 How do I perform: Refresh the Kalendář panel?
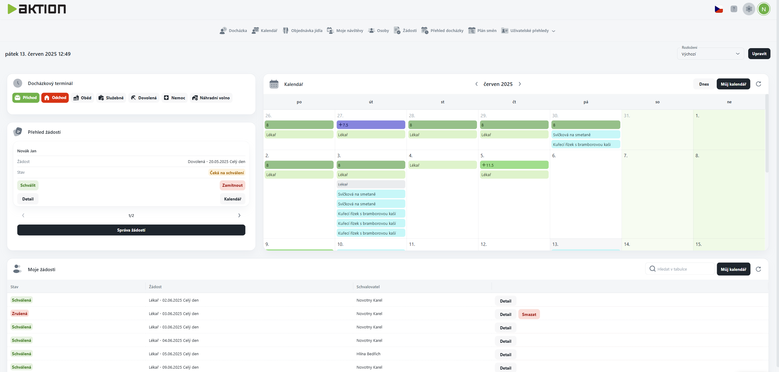[759, 84]
